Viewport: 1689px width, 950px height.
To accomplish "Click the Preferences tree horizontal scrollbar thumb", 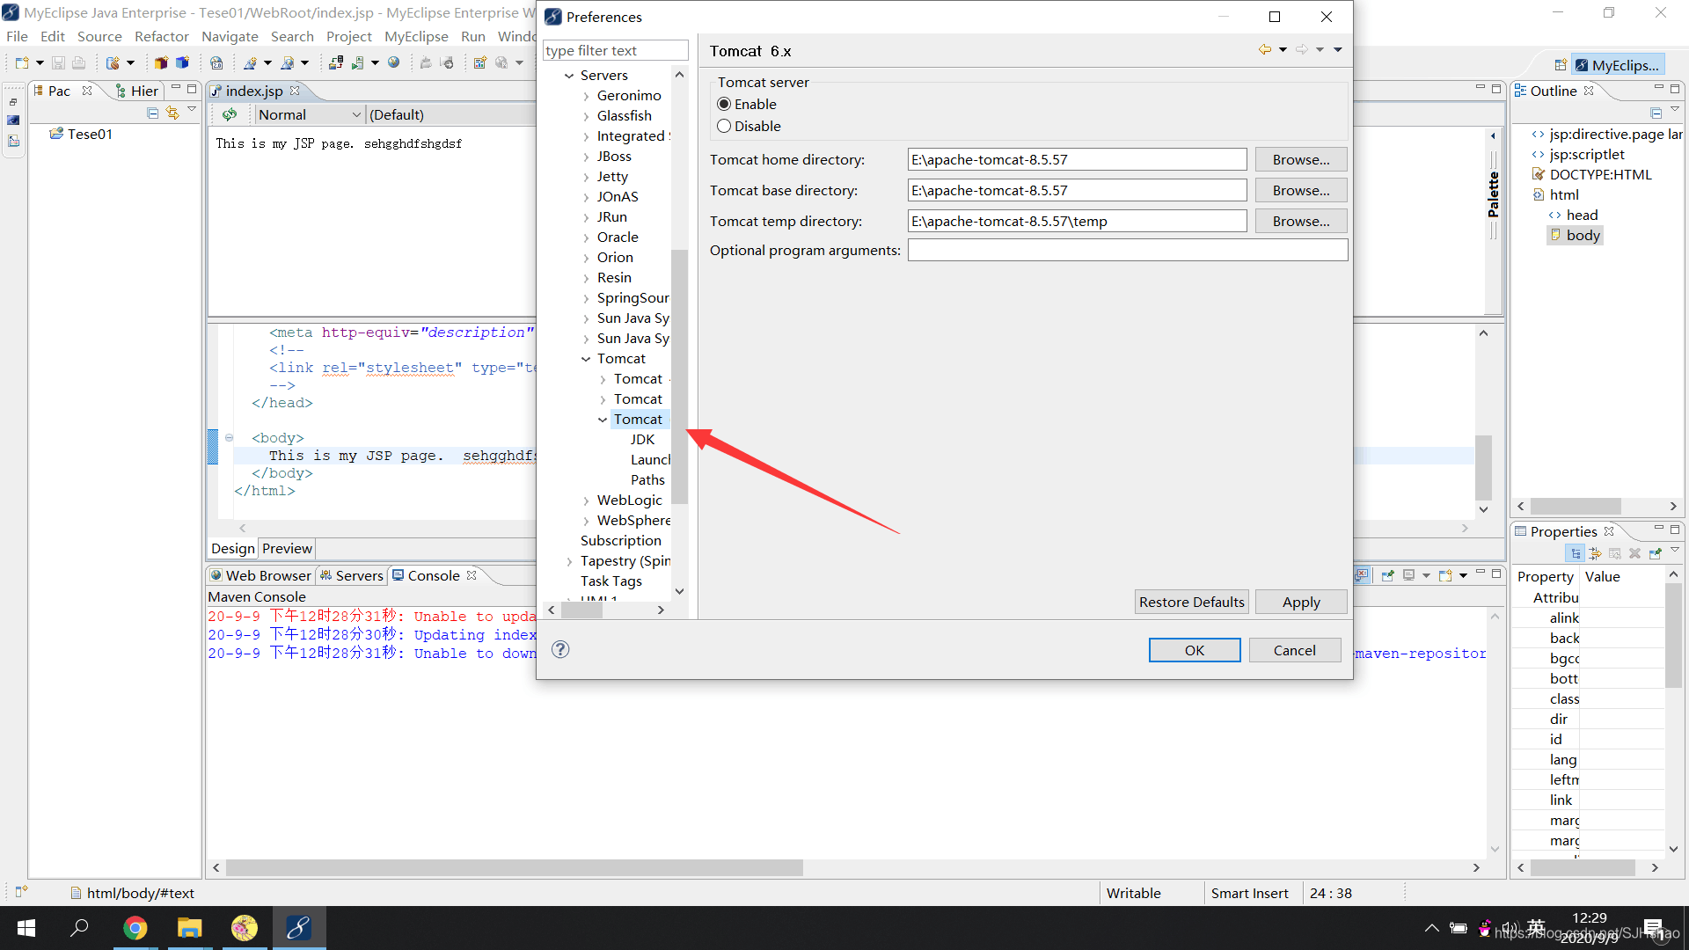I will pos(581,610).
